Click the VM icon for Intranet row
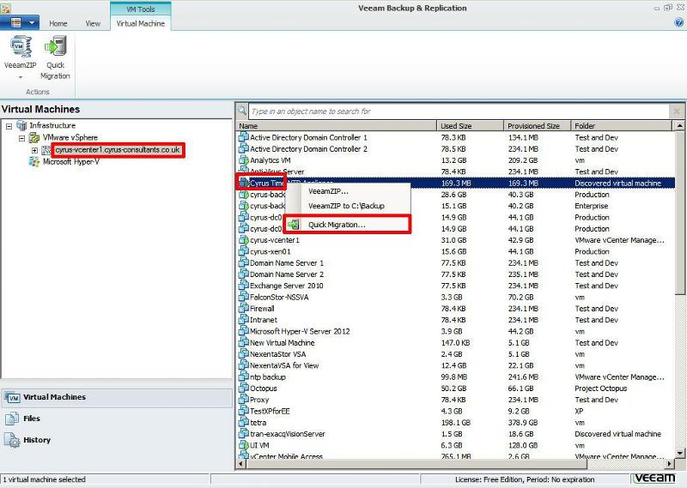Screen dimensions: 687x488 tap(244, 320)
